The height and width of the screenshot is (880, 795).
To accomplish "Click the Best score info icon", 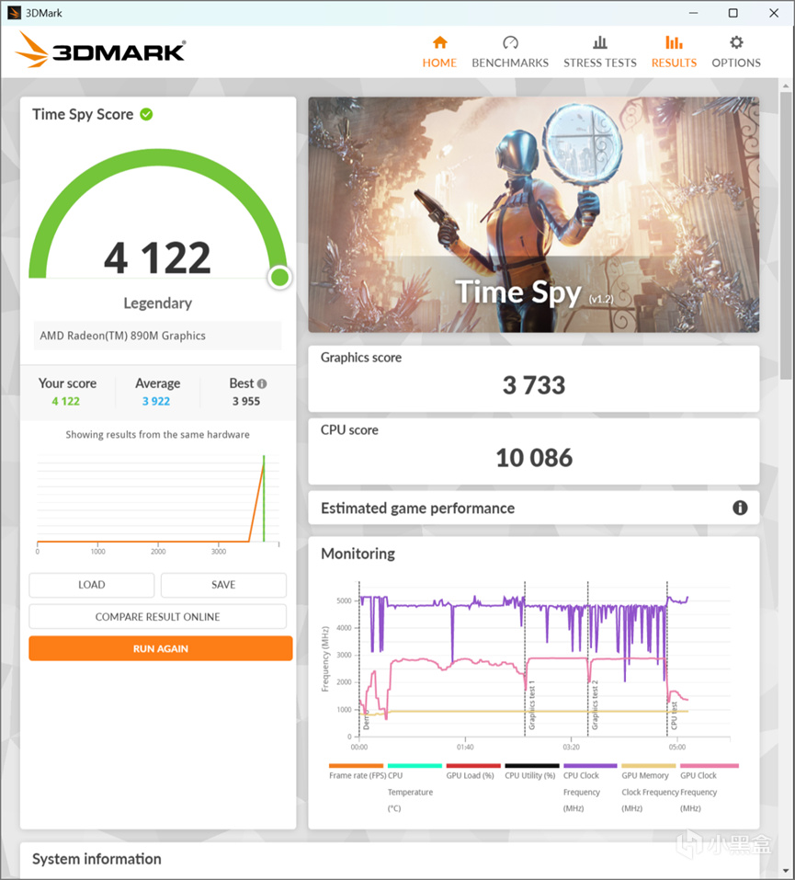I will (x=262, y=383).
